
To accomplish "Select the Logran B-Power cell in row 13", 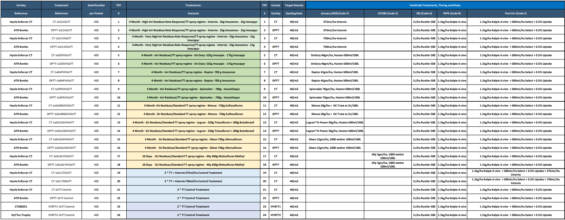I will tap(335, 122).
